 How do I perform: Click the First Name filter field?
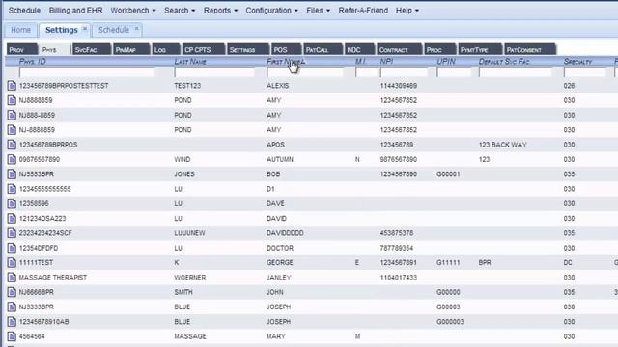point(305,72)
